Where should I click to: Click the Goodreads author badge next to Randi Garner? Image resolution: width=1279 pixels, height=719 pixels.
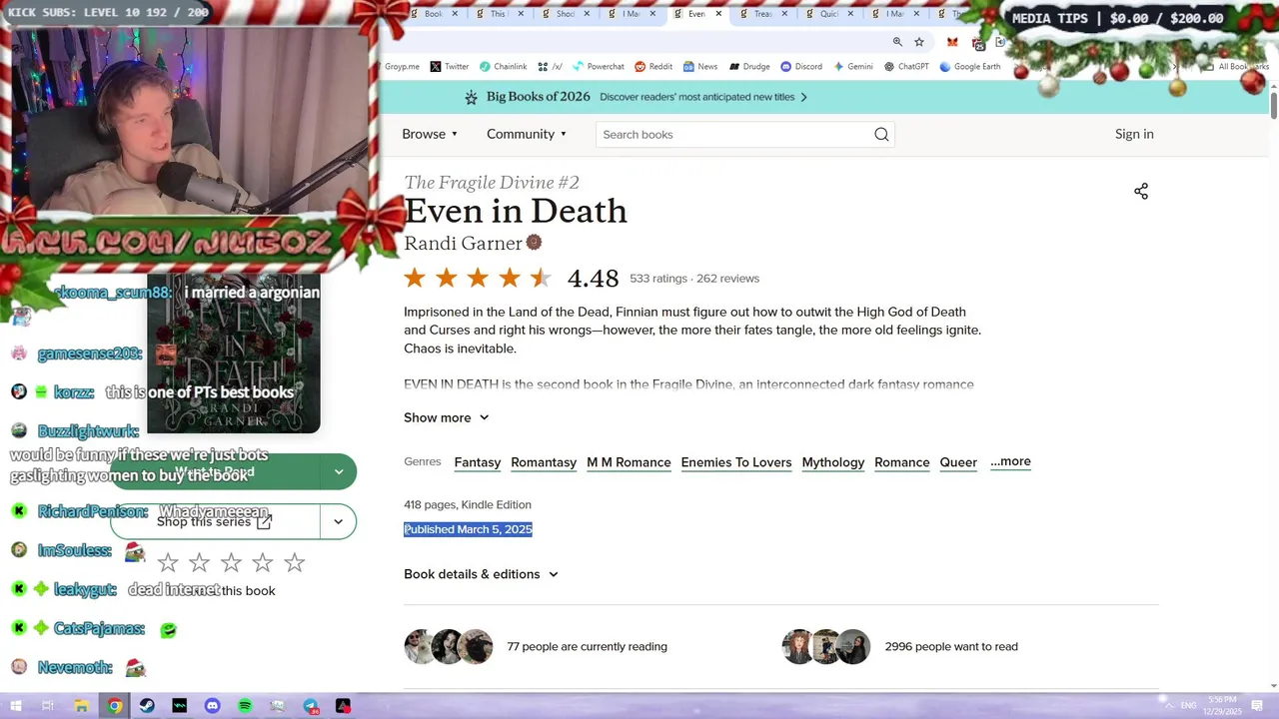point(534,242)
